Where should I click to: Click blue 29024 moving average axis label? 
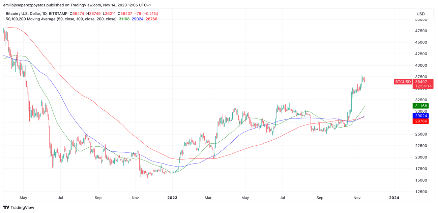pyautogui.click(x=420, y=116)
